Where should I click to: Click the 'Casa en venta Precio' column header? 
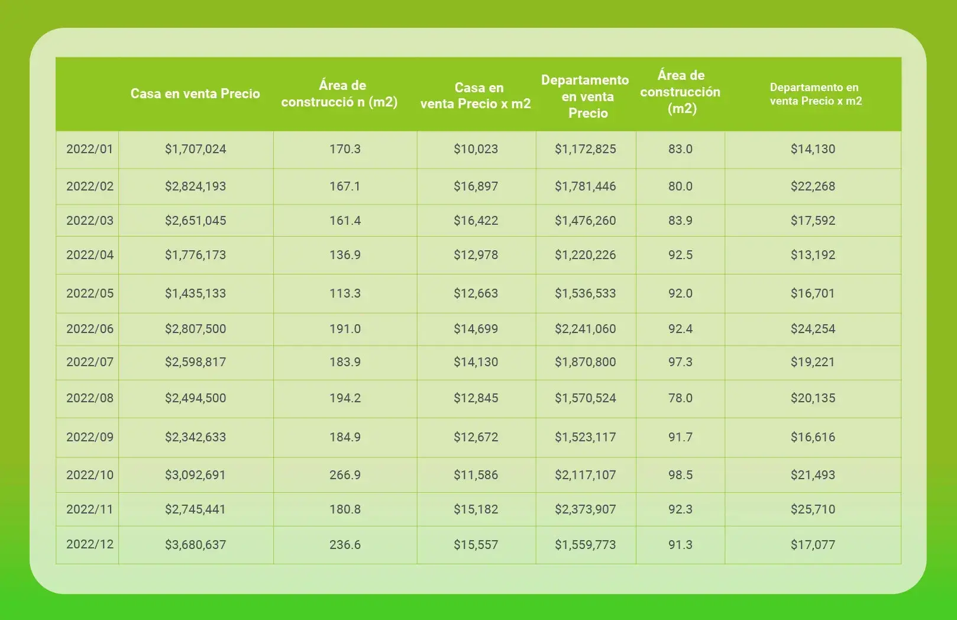195,93
